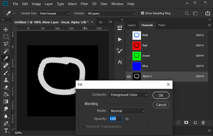Image resolution: width=213 pixels, height=136 pixels.
Task: Click Cancel in the Fill dialog
Action: (161, 105)
